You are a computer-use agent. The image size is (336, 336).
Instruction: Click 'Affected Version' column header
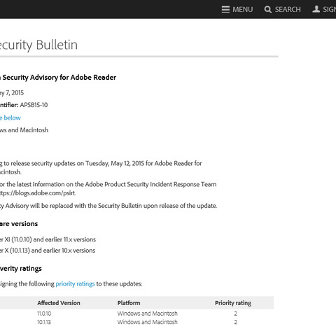click(x=59, y=303)
